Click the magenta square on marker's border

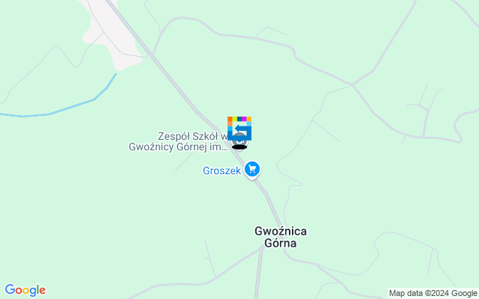[245, 119]
